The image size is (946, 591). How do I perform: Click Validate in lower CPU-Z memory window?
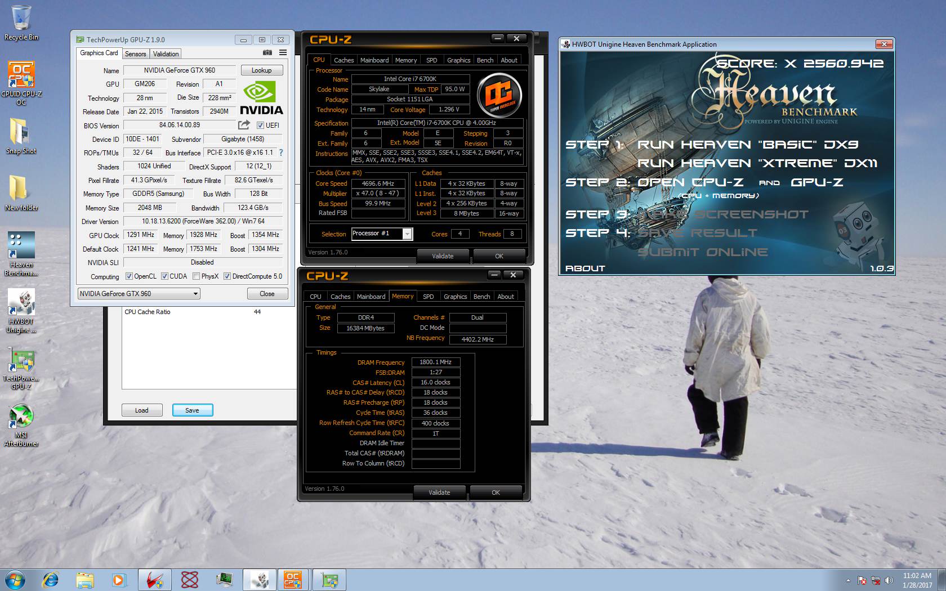[x=439, y=492]
